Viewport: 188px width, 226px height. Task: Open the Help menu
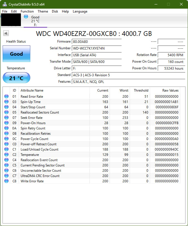pos(65,11)
